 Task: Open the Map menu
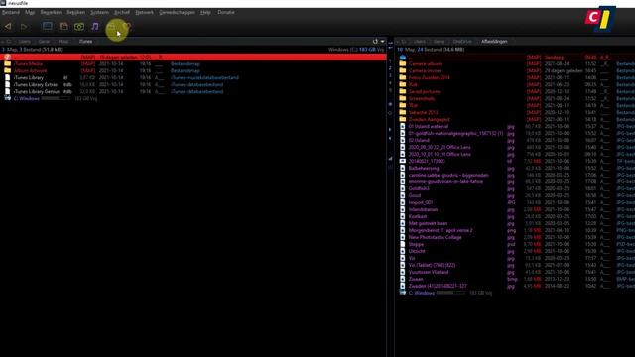point(30,13)
